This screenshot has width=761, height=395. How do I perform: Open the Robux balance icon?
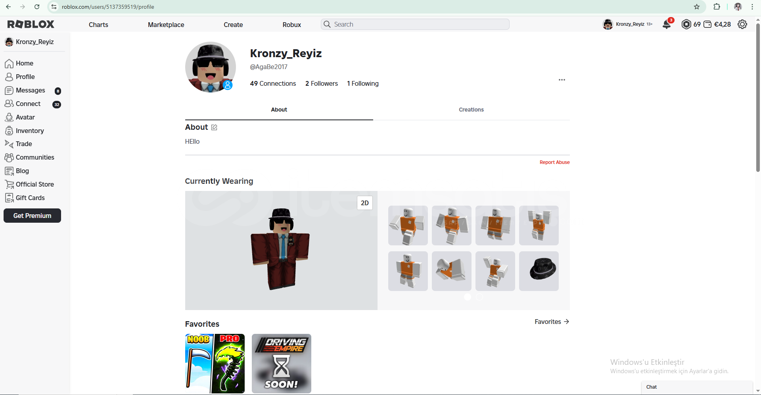point(686,24)
